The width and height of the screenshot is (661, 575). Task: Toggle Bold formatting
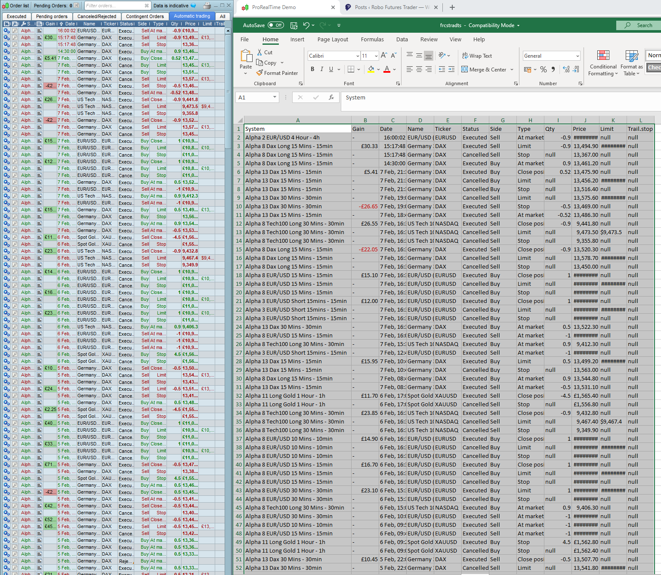pos(312,69)
